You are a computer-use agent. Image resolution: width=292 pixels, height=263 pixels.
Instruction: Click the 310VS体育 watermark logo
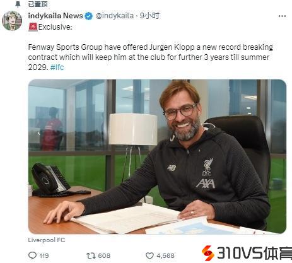pos(247,253)
